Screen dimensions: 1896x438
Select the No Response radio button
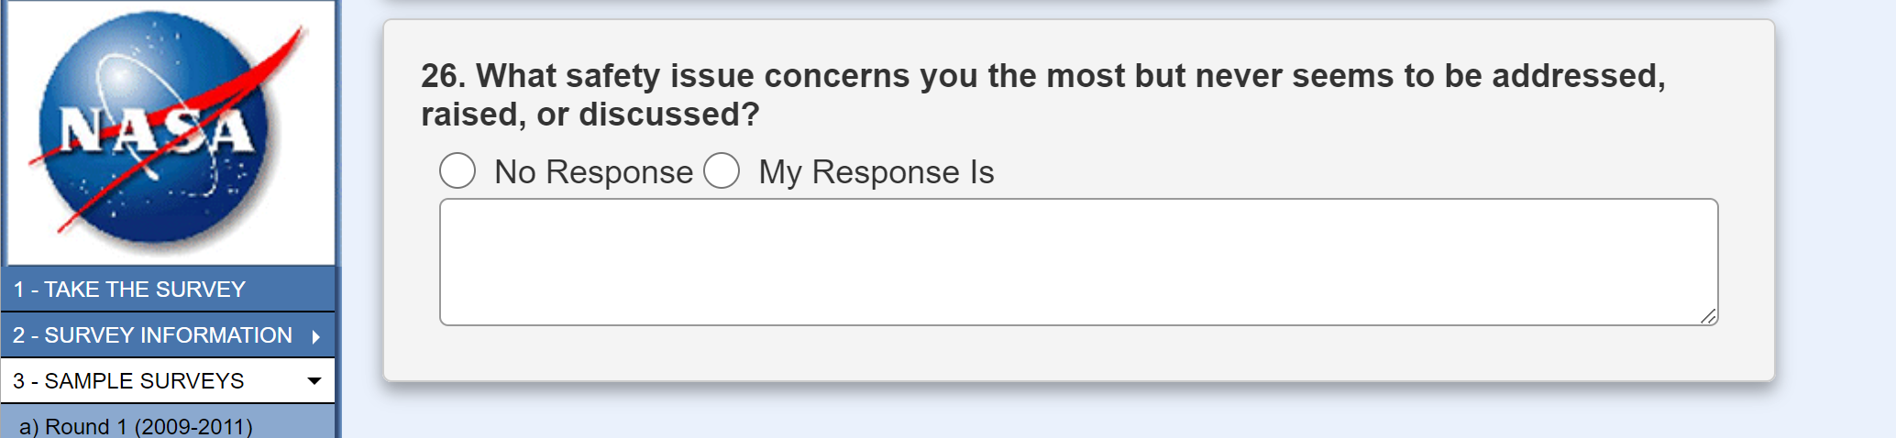[457, 171]
